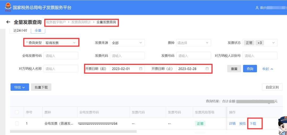Screen dimensions: 287x135
Task: Open the 查询类型 dropdown showing 取得发票
Action: 61,43
